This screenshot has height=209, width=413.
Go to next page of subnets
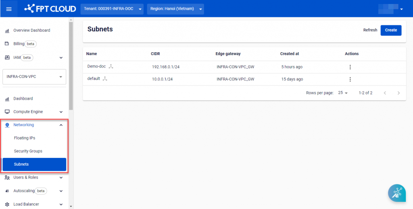[398, 93]
